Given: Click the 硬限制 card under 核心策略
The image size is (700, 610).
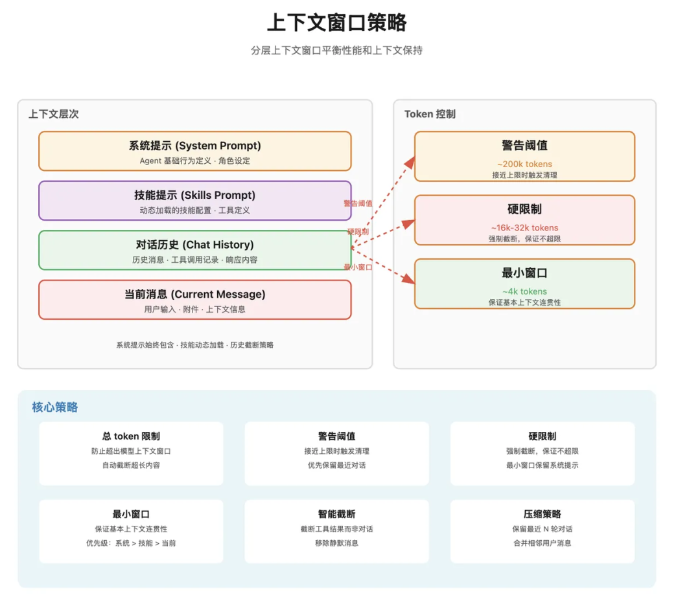Looking at the screenshot, I should click(542, 452).
